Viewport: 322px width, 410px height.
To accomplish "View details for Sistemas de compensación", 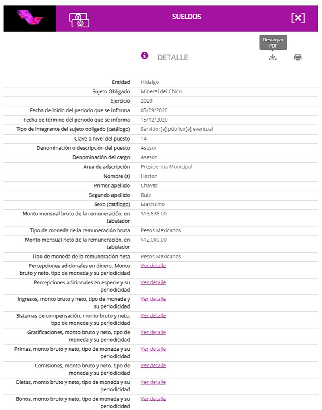I will [153, 316].
